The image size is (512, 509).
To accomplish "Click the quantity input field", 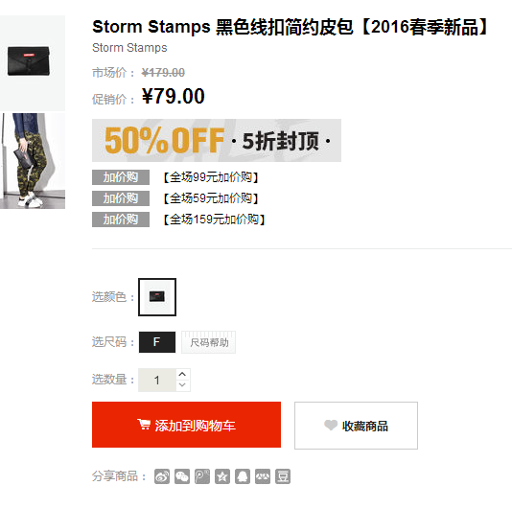I will (x=157, y=380).
